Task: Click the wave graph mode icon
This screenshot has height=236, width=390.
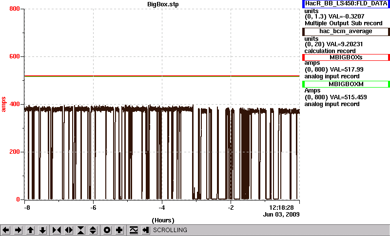Action: tap(134, 230)
